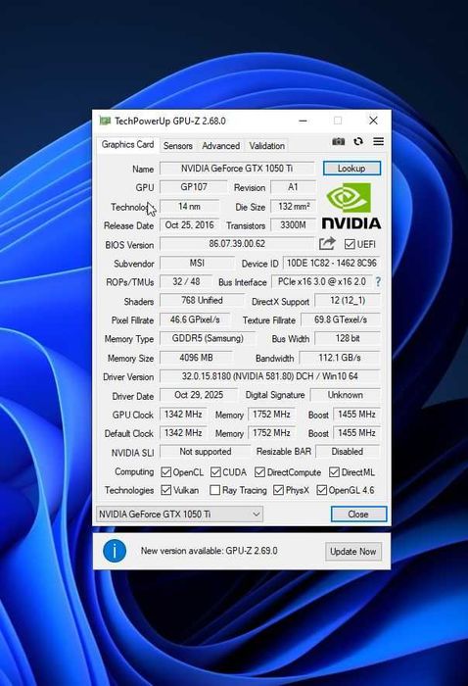Click the Bandwidth field 112.1 GB/s

pyautogui.click(x=340, y=358)
